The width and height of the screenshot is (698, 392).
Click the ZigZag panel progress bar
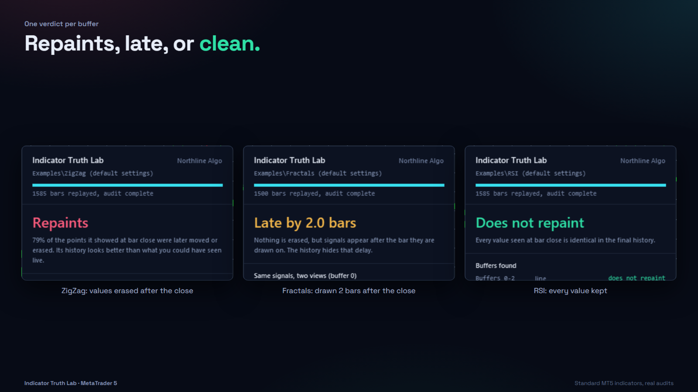tap(127, 185)
